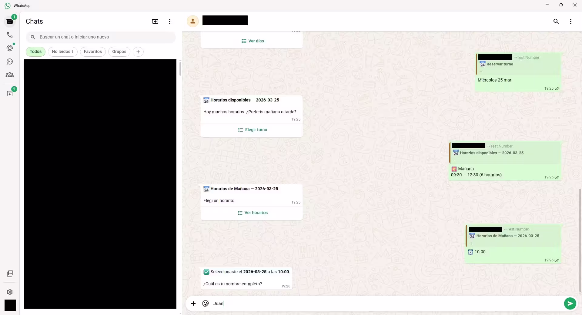Viewport: 582px width, 315px height.
Task: View Status updates
Action: coord(10,48)
